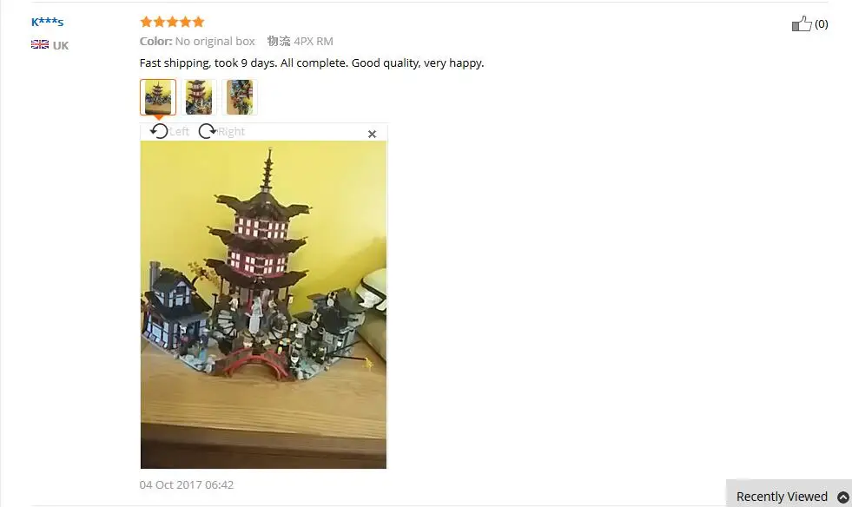The height and width of the screenshot is (507, 852).
Task: Close the enlarged review photo
Action: [x=373, y=135]
